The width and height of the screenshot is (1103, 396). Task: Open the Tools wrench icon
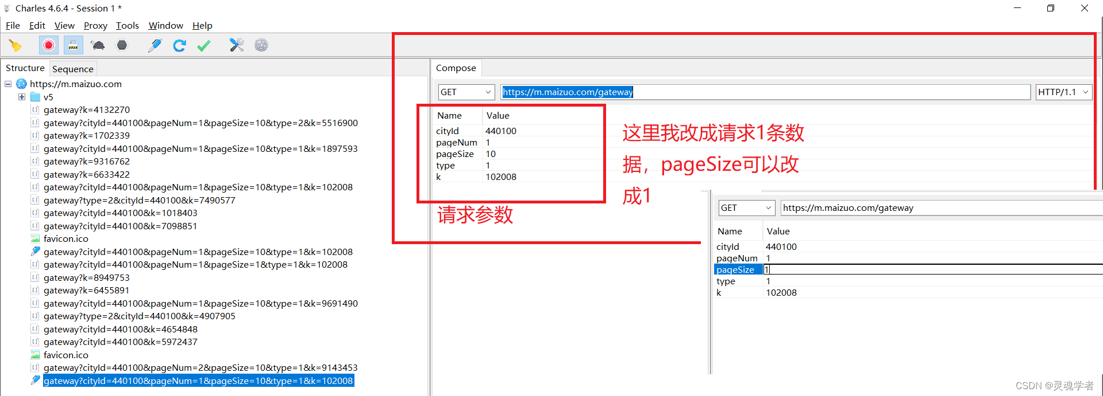(x=237, y=45)
